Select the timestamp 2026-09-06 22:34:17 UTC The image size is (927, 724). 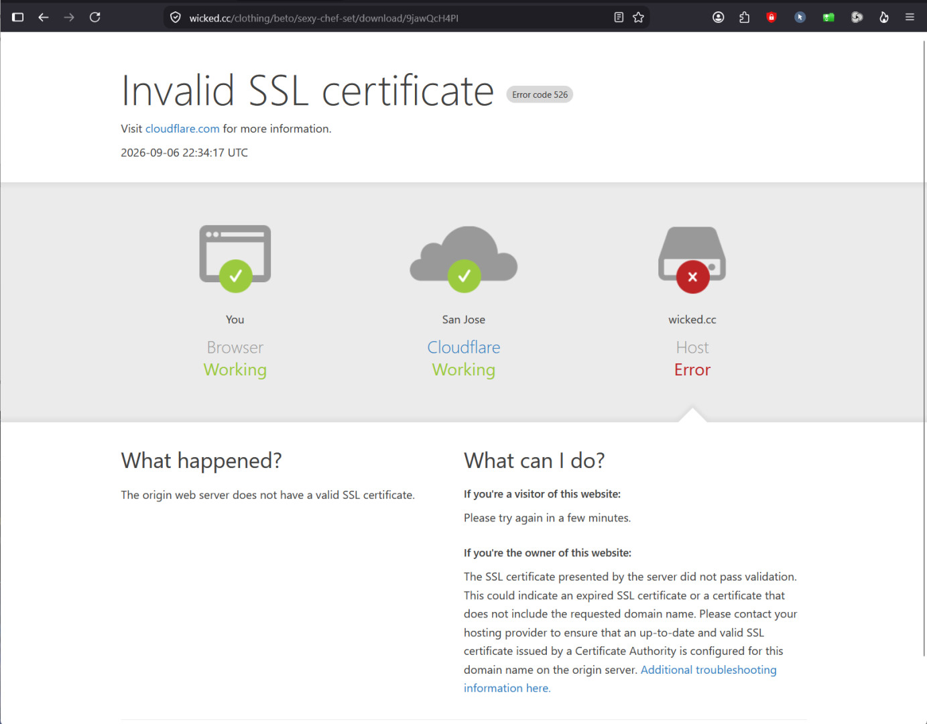pos(184,153)
